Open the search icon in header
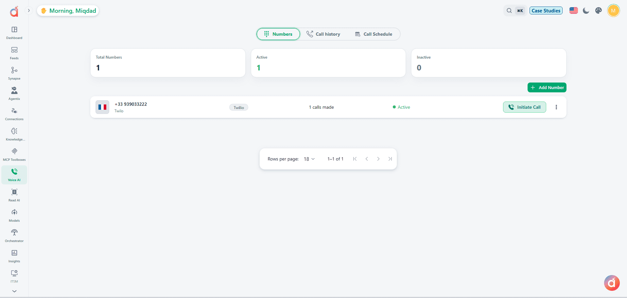 [509, 11]
